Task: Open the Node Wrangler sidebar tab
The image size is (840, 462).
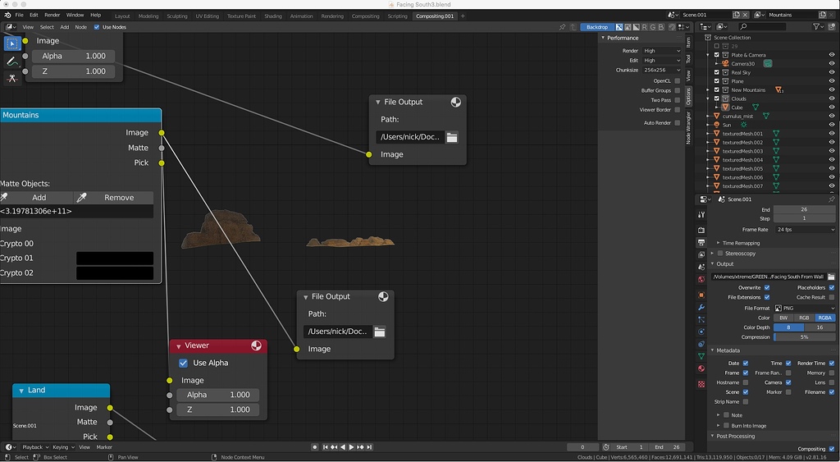Action: click(x=689, y=127)
